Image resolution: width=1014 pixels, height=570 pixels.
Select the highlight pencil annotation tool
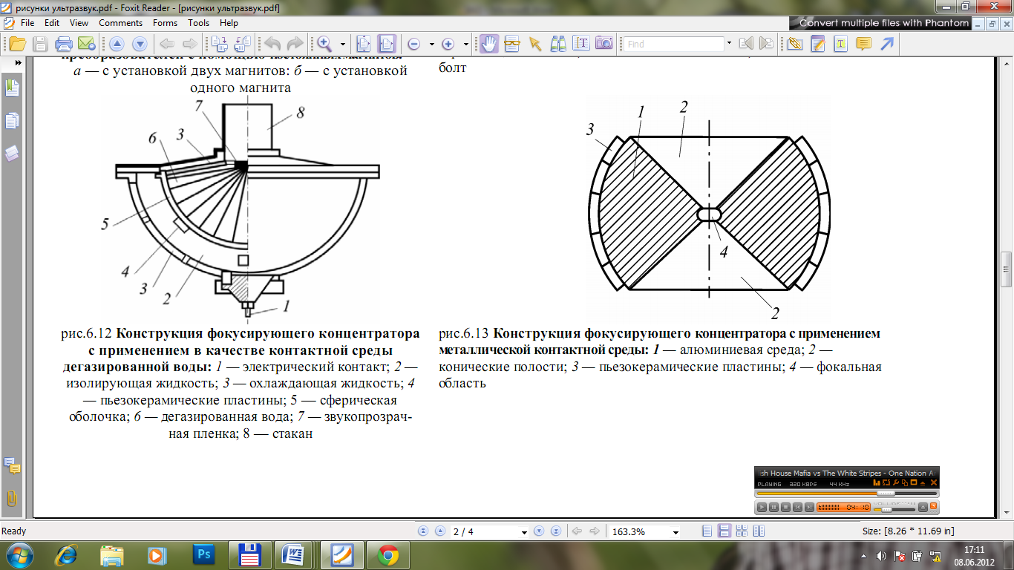point(817,43)
